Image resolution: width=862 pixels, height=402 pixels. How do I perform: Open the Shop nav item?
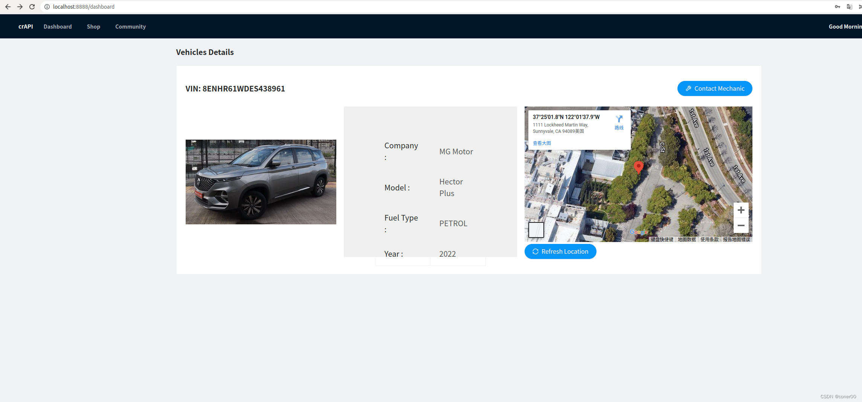pos(93,27)
